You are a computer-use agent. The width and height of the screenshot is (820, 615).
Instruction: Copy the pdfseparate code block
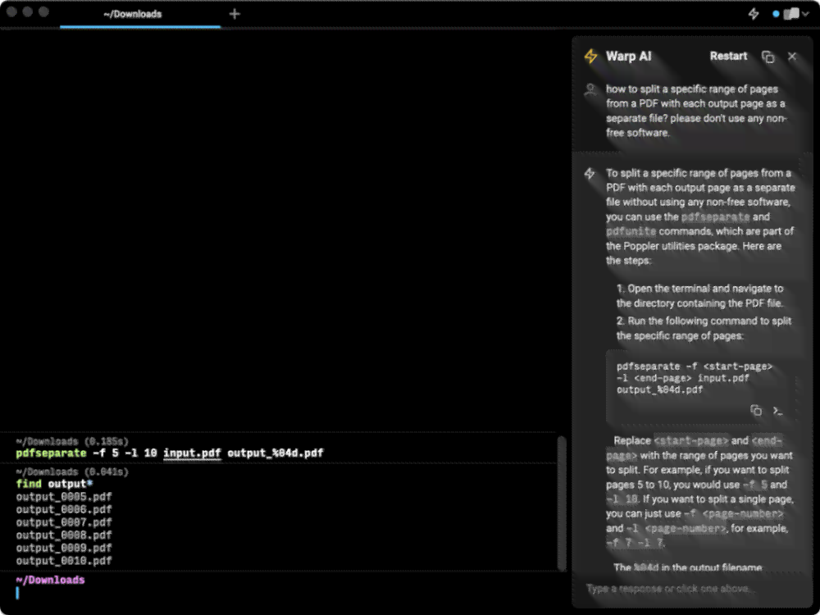point(756,411)
